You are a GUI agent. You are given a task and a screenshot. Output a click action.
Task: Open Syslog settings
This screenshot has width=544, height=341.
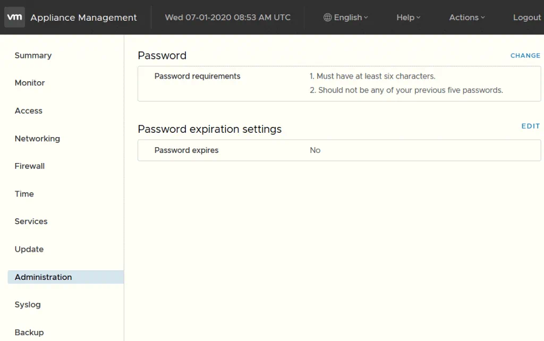[x=27, y=304]
